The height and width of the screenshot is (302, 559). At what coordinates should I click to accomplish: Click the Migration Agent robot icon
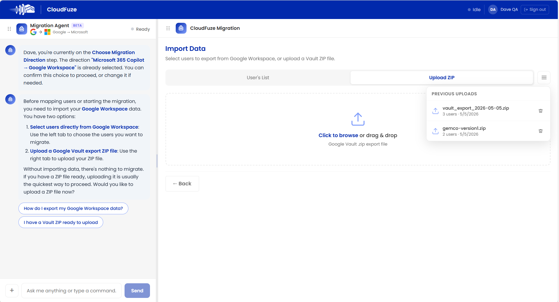[22, 29]
